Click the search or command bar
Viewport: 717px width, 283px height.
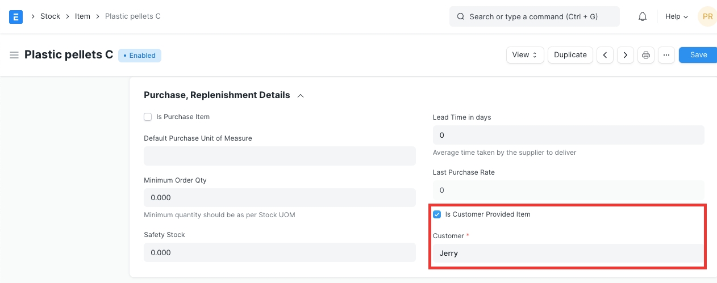[x=534, y=16]
